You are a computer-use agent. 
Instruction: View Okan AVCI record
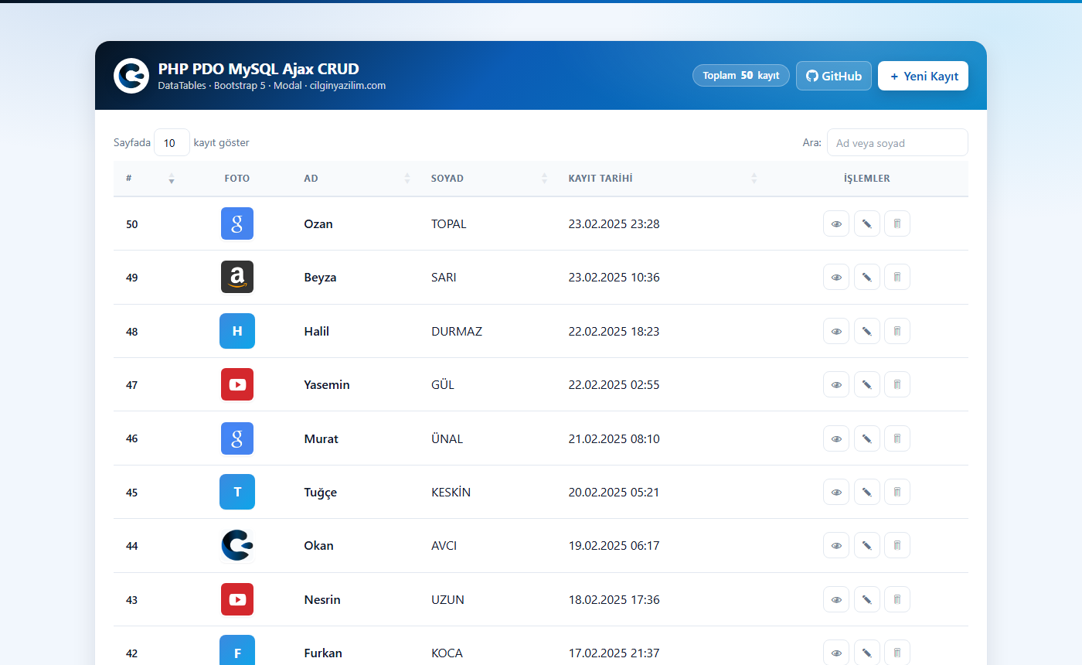[836, 545]
